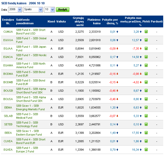Open Alpha Short Bond Fund SEK link in BOUSB row

[31, 91]
